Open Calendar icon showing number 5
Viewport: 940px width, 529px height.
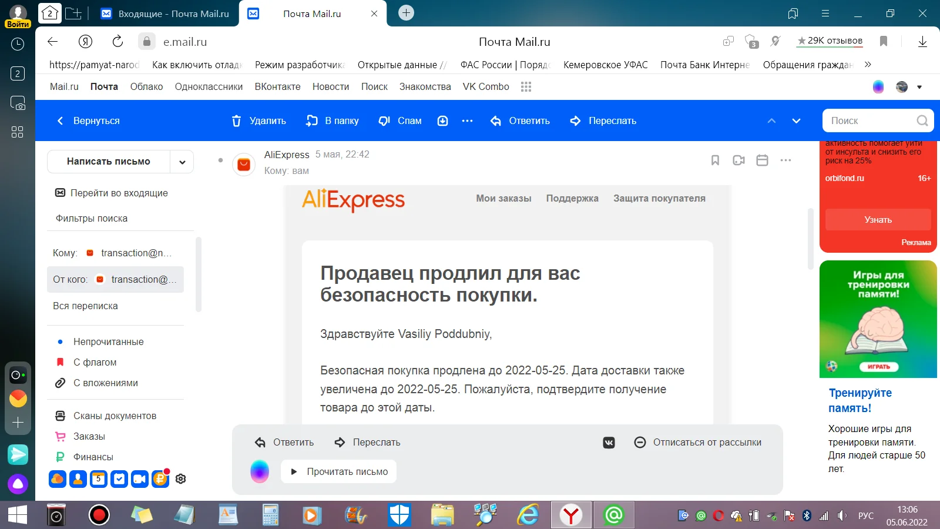point(99,479)
